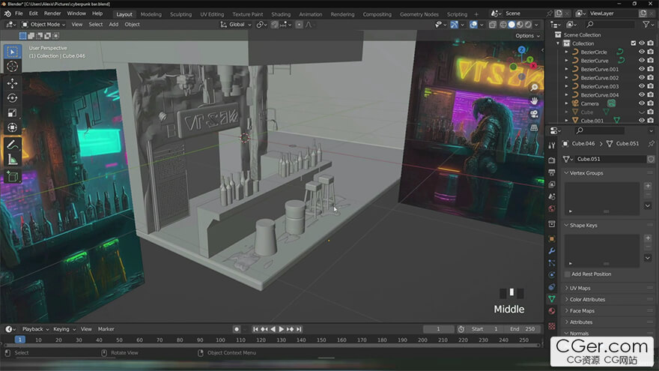Hide BezierCurve.001 in viewport
Viewport: 659px width, 371px height.
coord(642,69)
